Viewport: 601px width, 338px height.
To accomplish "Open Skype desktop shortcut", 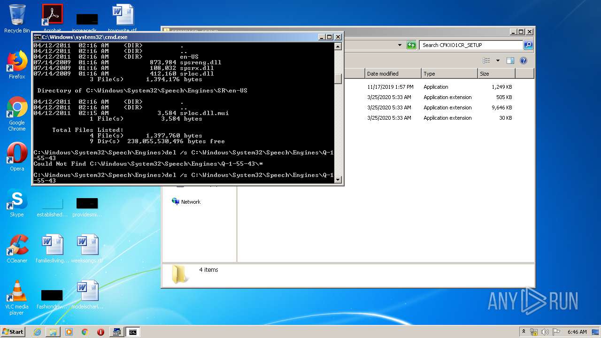I will pos(17,203).
